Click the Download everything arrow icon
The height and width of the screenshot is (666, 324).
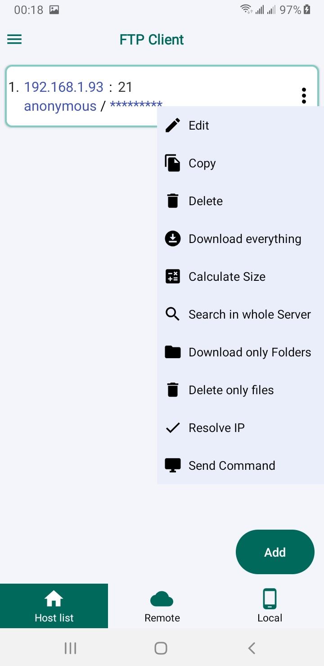pos(173,238)
